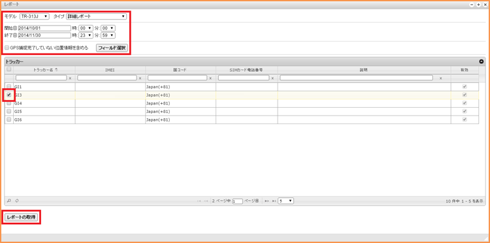Uncheck the GI3 tracker checkbox
490x243 pixels.
[8, 95]
